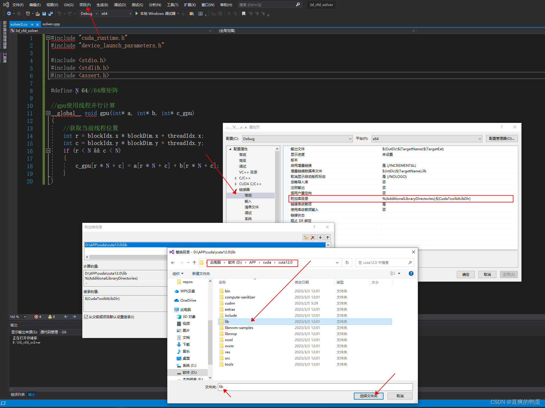Screen dimensions: 545x408
Task: Click the lib filename input field
Action: (x=314, y=387)
